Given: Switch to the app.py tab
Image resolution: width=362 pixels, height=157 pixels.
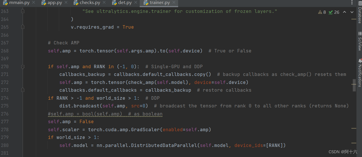Looking at the screenshot, I should tap(55, 3).
